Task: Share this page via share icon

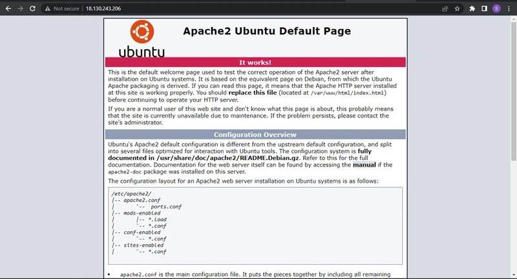Action: pyautogui.click(x=445, y=8)
